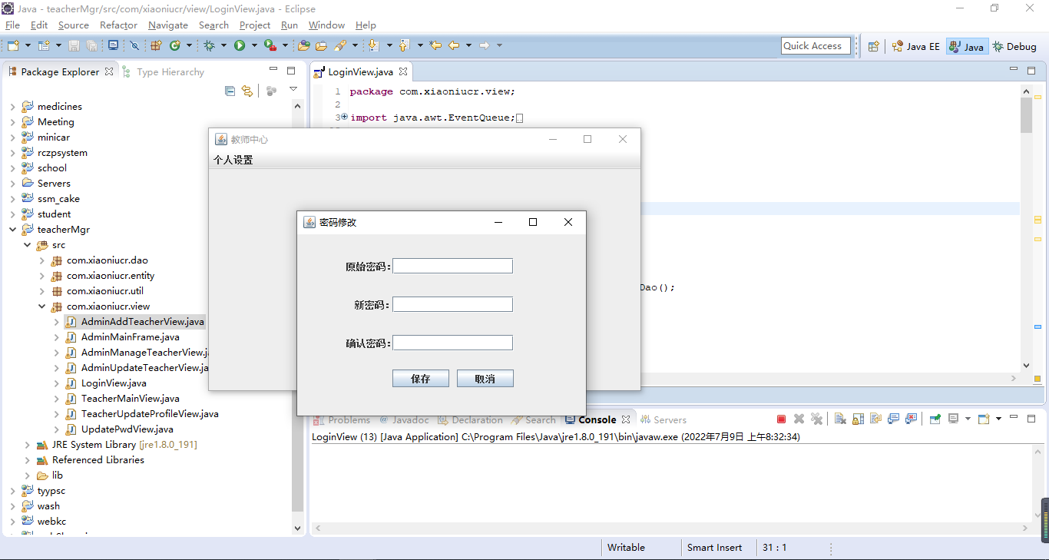Click 保存 button in 密码修改 dialog
This screenshot has width=1049, height=560.
click(x=420, y=379)
